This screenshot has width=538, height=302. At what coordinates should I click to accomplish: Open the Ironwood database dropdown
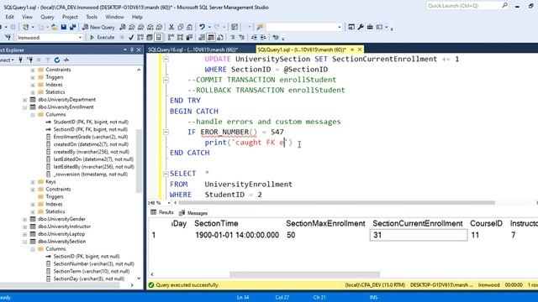tap(80, 37)
